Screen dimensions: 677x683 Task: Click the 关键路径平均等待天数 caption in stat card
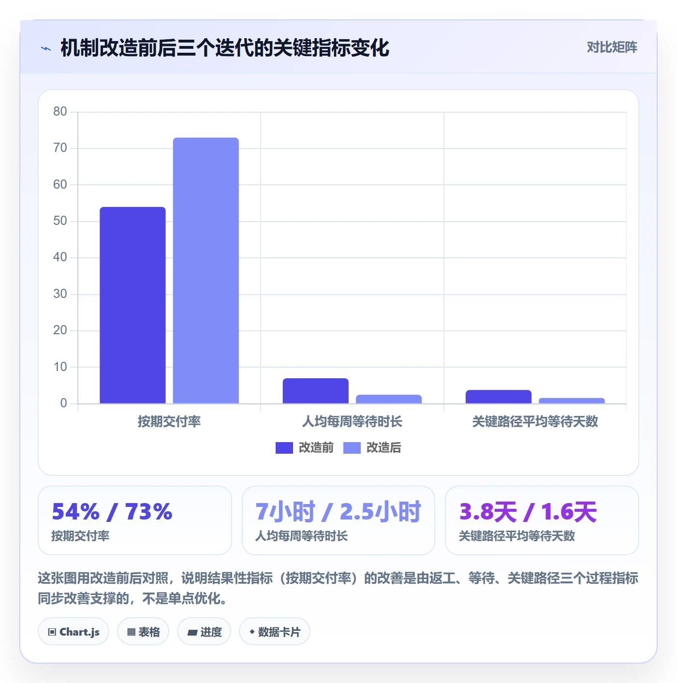[517, 536]
